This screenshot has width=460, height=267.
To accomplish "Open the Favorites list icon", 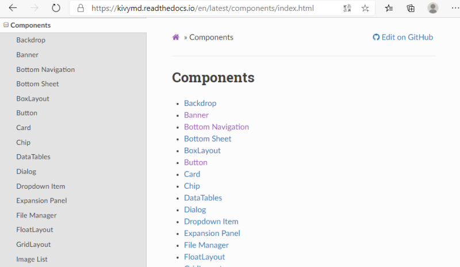I will click(389, 8).
